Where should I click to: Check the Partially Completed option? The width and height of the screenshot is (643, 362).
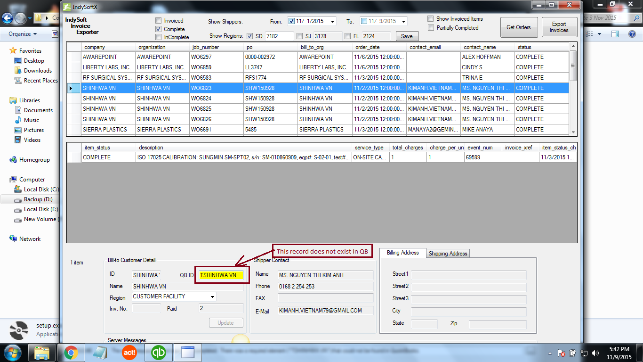tap(431, 28)
